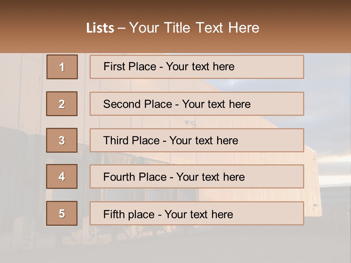Select the Fifth place text bar
Screen dimensions: 351x263
(197, 213)
